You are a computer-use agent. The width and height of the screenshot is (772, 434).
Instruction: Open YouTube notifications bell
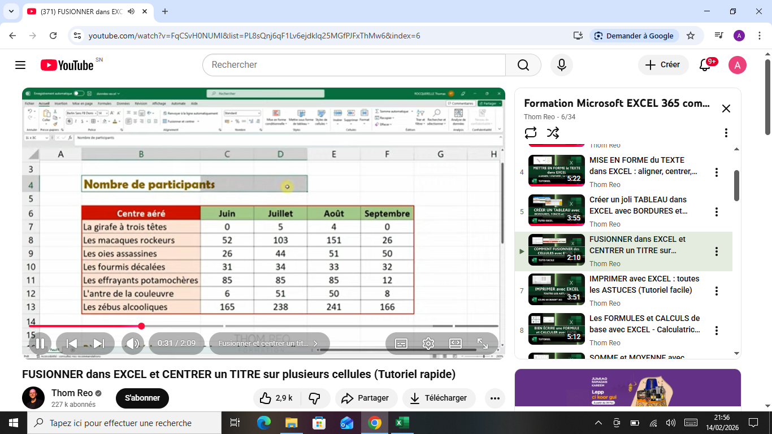[x=705, y=65]
